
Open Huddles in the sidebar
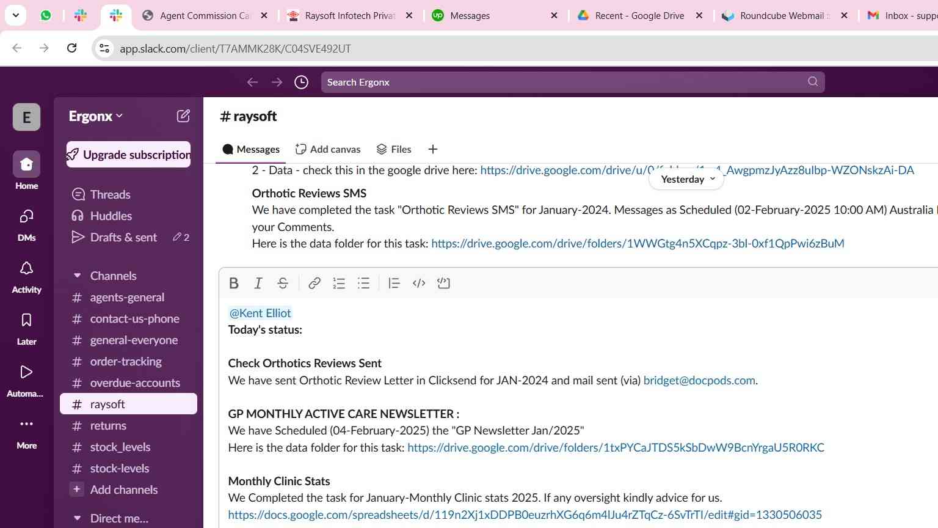tap(128, 216)
